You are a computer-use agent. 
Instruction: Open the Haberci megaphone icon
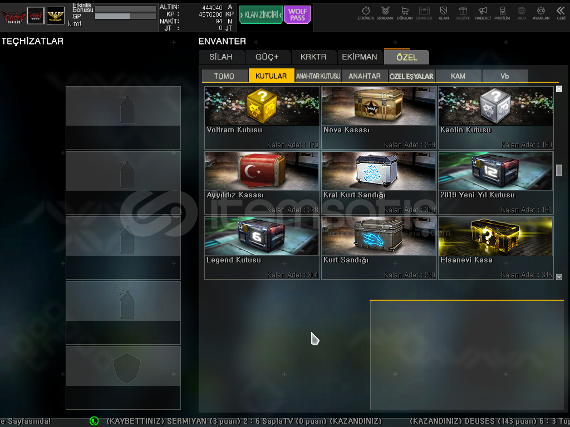pyautogui.click(x=483, y=12)
